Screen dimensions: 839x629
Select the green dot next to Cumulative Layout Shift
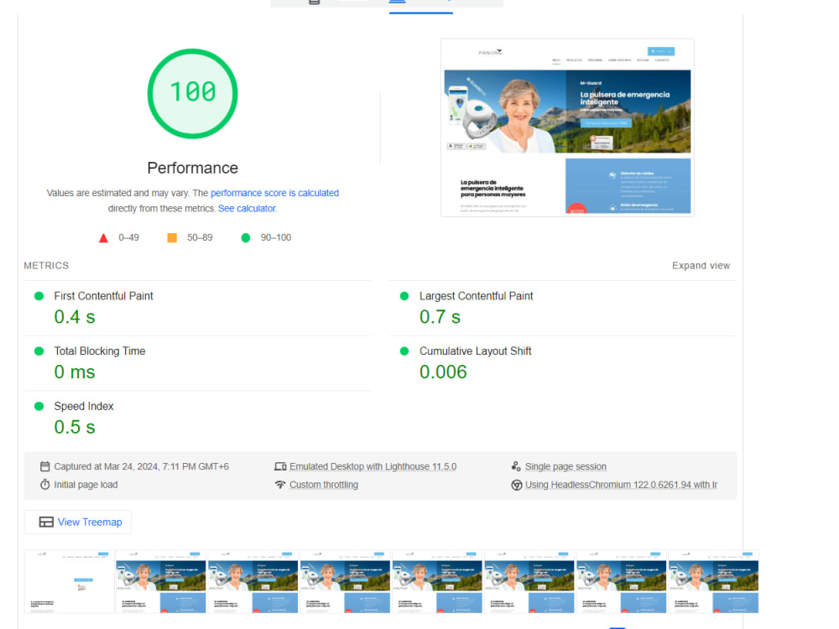[x=406, y=351]
